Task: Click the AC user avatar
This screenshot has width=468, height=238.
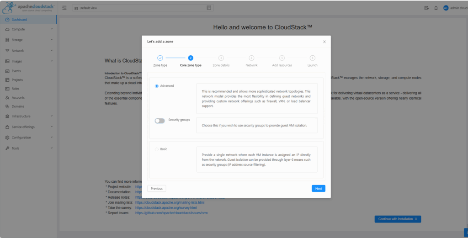Action: [x=446, y=8]
